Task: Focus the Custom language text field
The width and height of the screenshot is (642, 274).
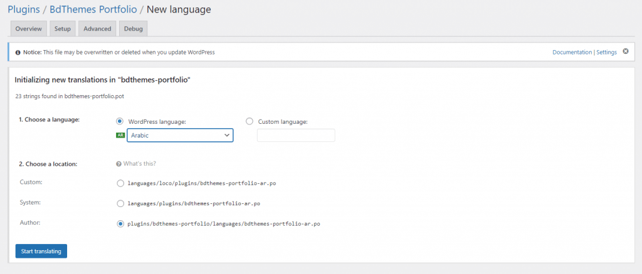Action: 296,135
